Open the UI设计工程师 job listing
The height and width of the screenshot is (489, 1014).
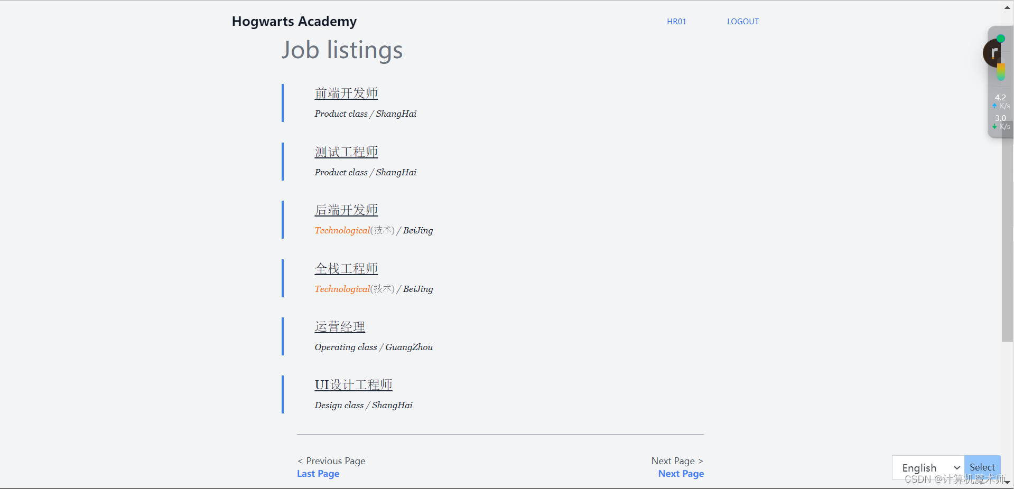pos(353,385)
